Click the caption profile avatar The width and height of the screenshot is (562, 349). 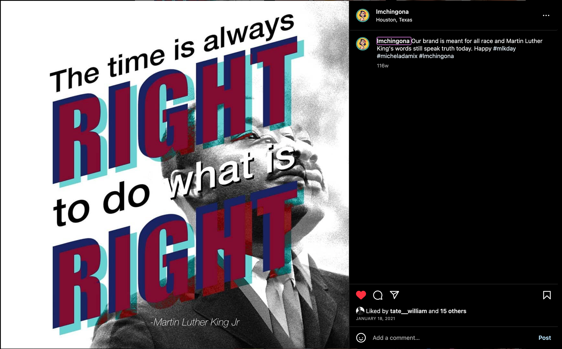coord(363,44)
